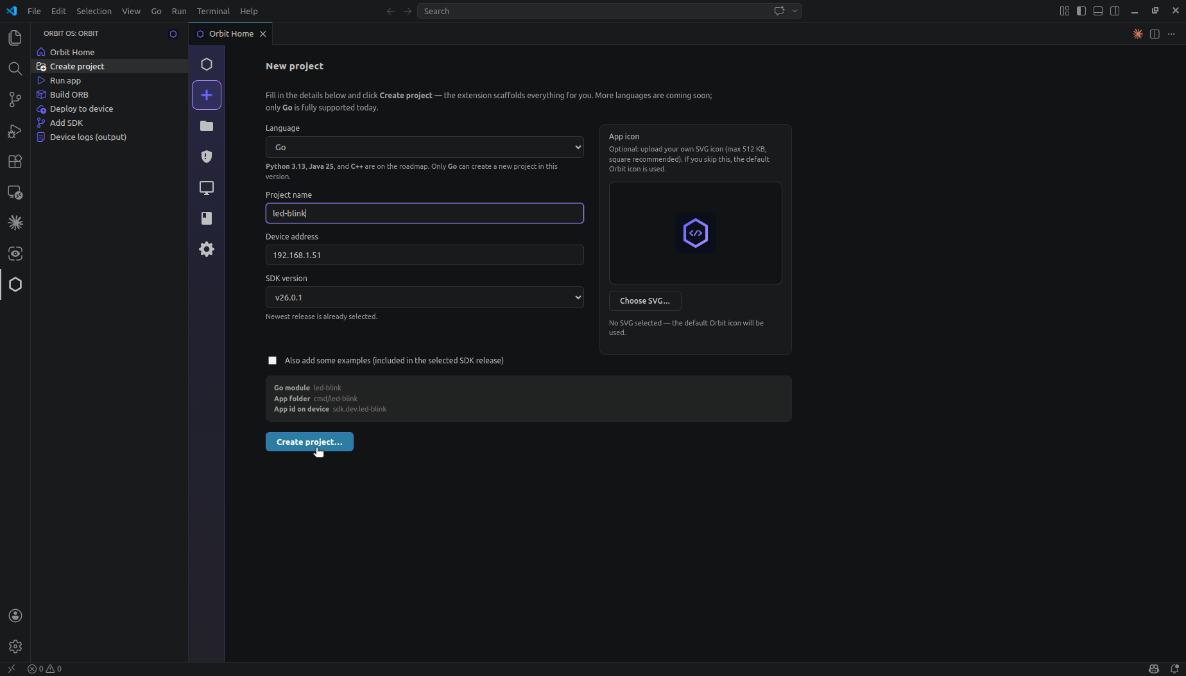Open the Run menu
This screenshot has height=676, width=1186.
point(179,11)
